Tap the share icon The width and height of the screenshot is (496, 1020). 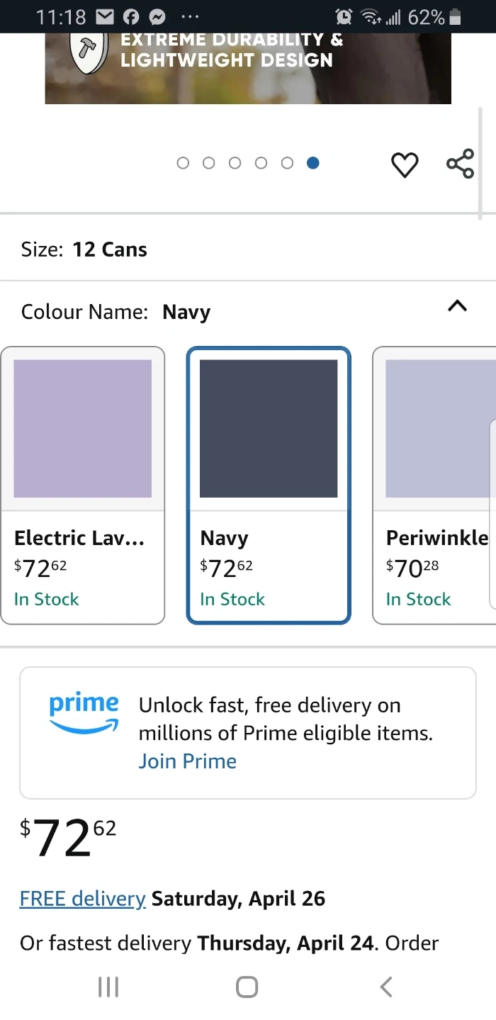[460, 164]
